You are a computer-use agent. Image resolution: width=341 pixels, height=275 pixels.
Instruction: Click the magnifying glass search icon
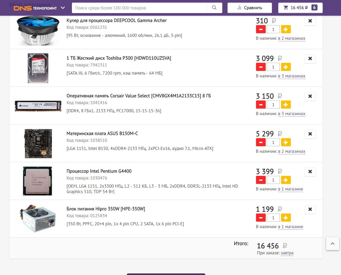(214, 8)
